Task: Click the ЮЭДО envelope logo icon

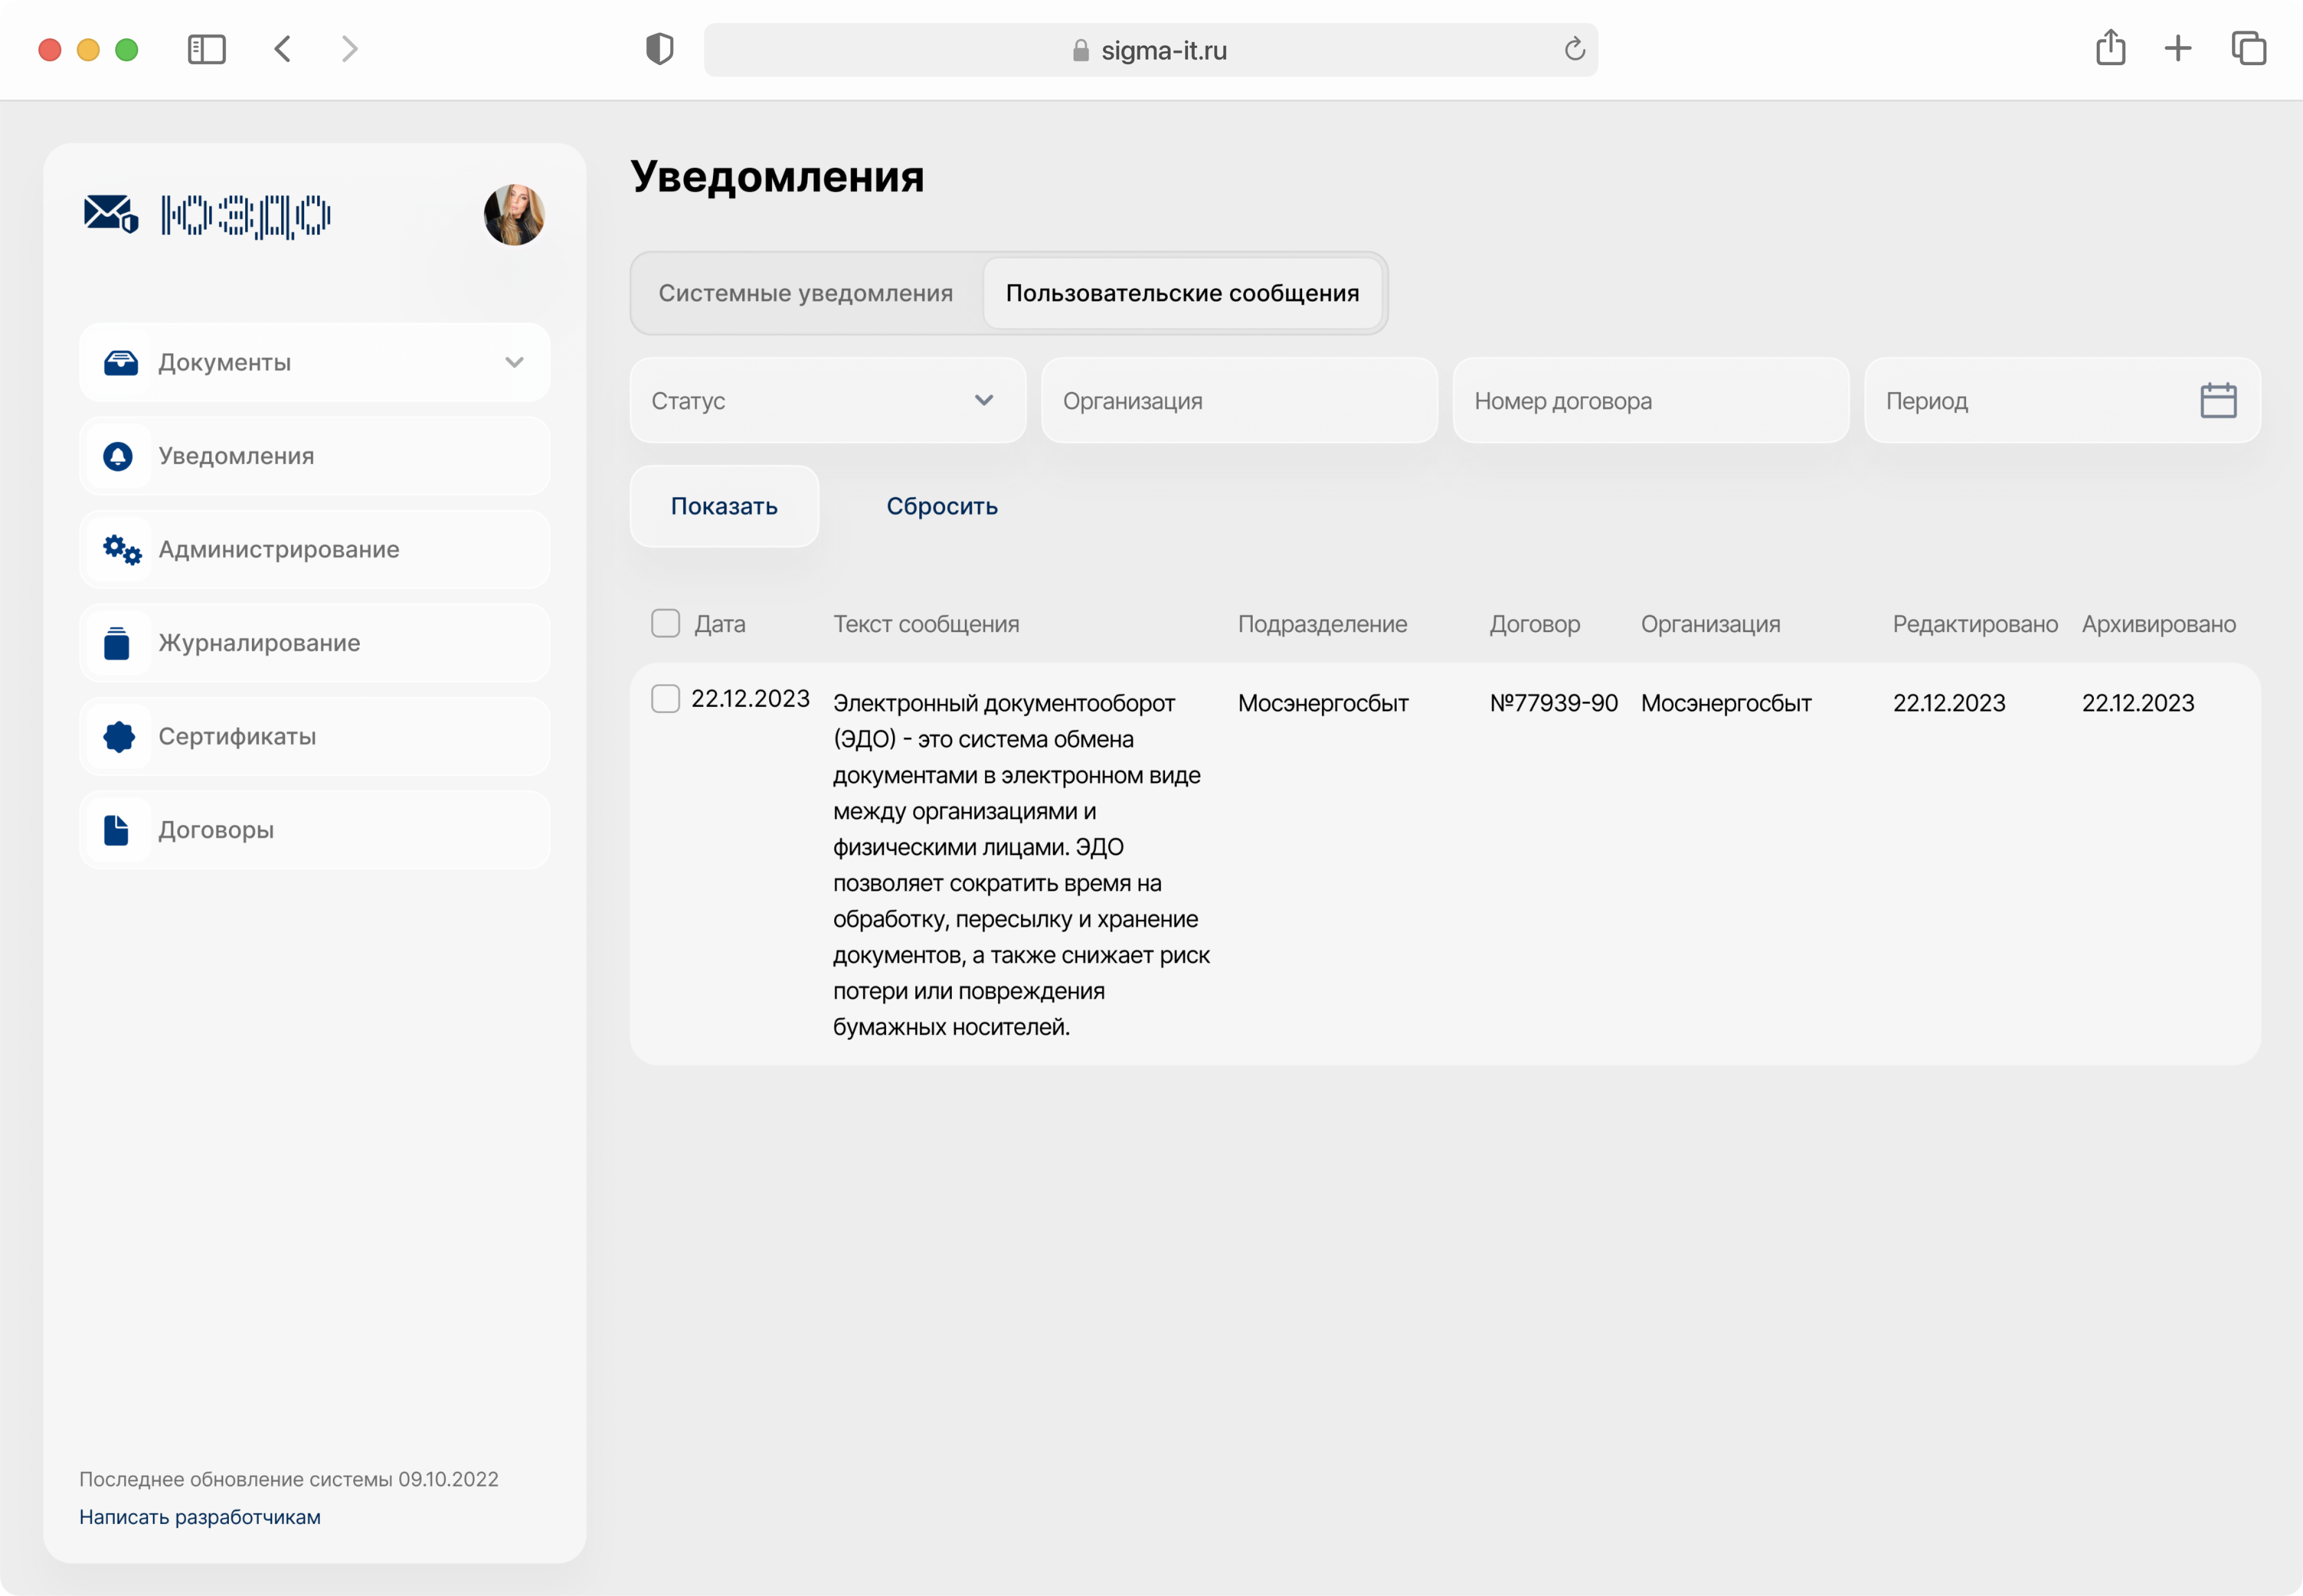Action: 110,214
